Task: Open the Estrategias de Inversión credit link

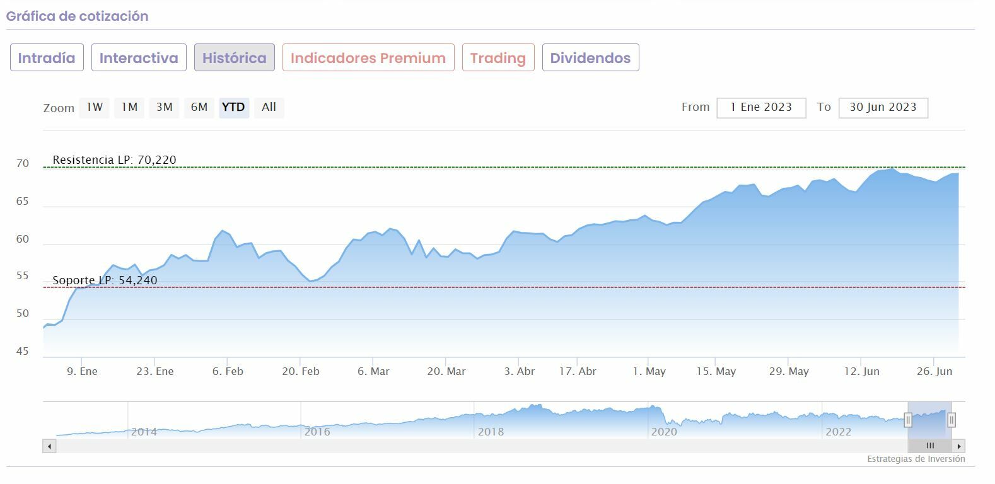Action: pyautogui.click(x=916, y=459)
